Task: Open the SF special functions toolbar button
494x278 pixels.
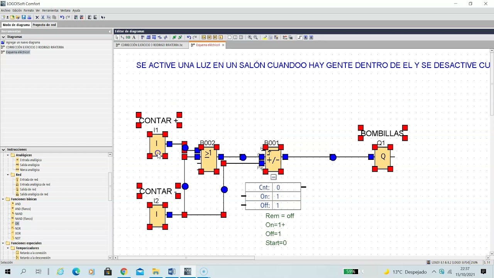Action: (x=215, y=37)
